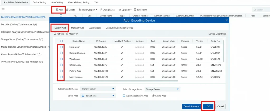Check the Main Entrance device checkbox
Screen dimensions: 270x111
[61, 77]
